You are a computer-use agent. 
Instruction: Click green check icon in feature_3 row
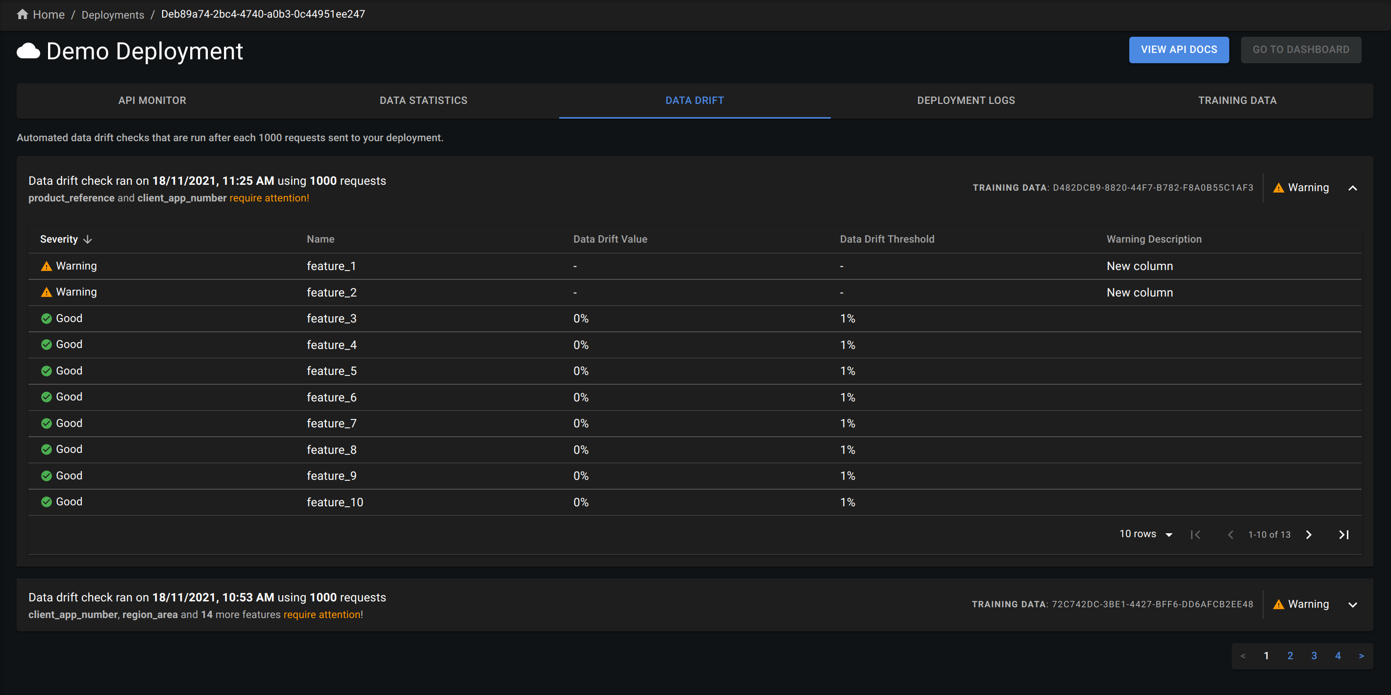tap(47, 319)
